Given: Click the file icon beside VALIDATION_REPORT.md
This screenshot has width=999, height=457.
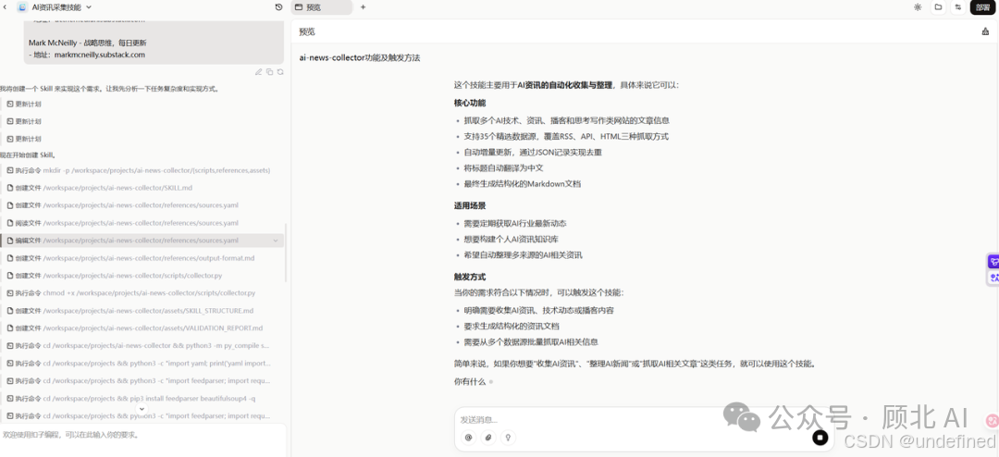Looking at the screenshot, I should coord(10,328).
